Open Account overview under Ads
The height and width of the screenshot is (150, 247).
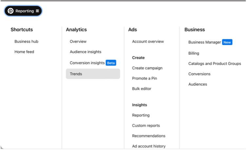(148, 42)
